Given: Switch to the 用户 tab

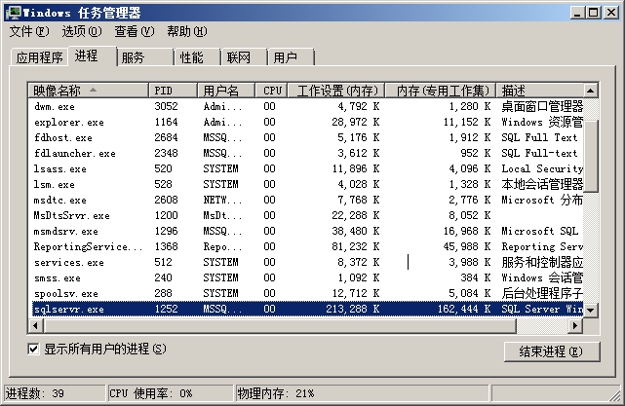Looking at the screenshot, I should 292,57.
